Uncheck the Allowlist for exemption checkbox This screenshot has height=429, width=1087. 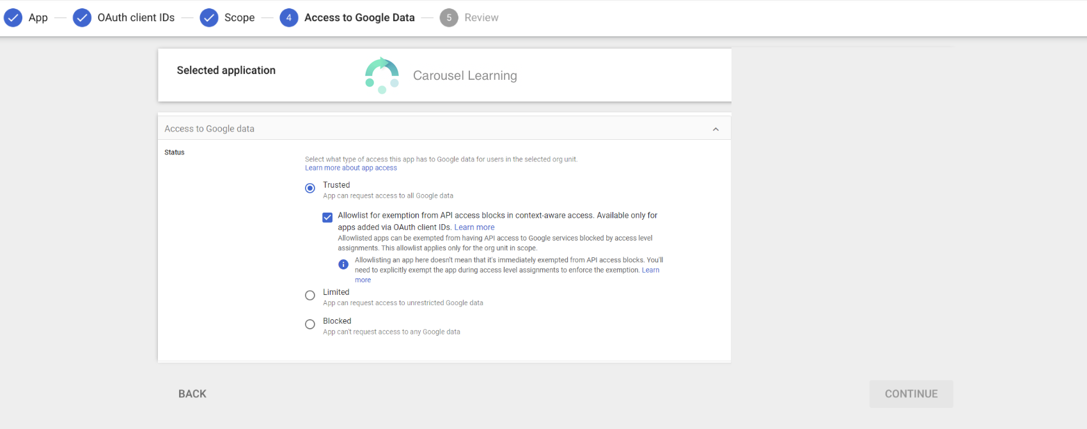pos(327,218)
